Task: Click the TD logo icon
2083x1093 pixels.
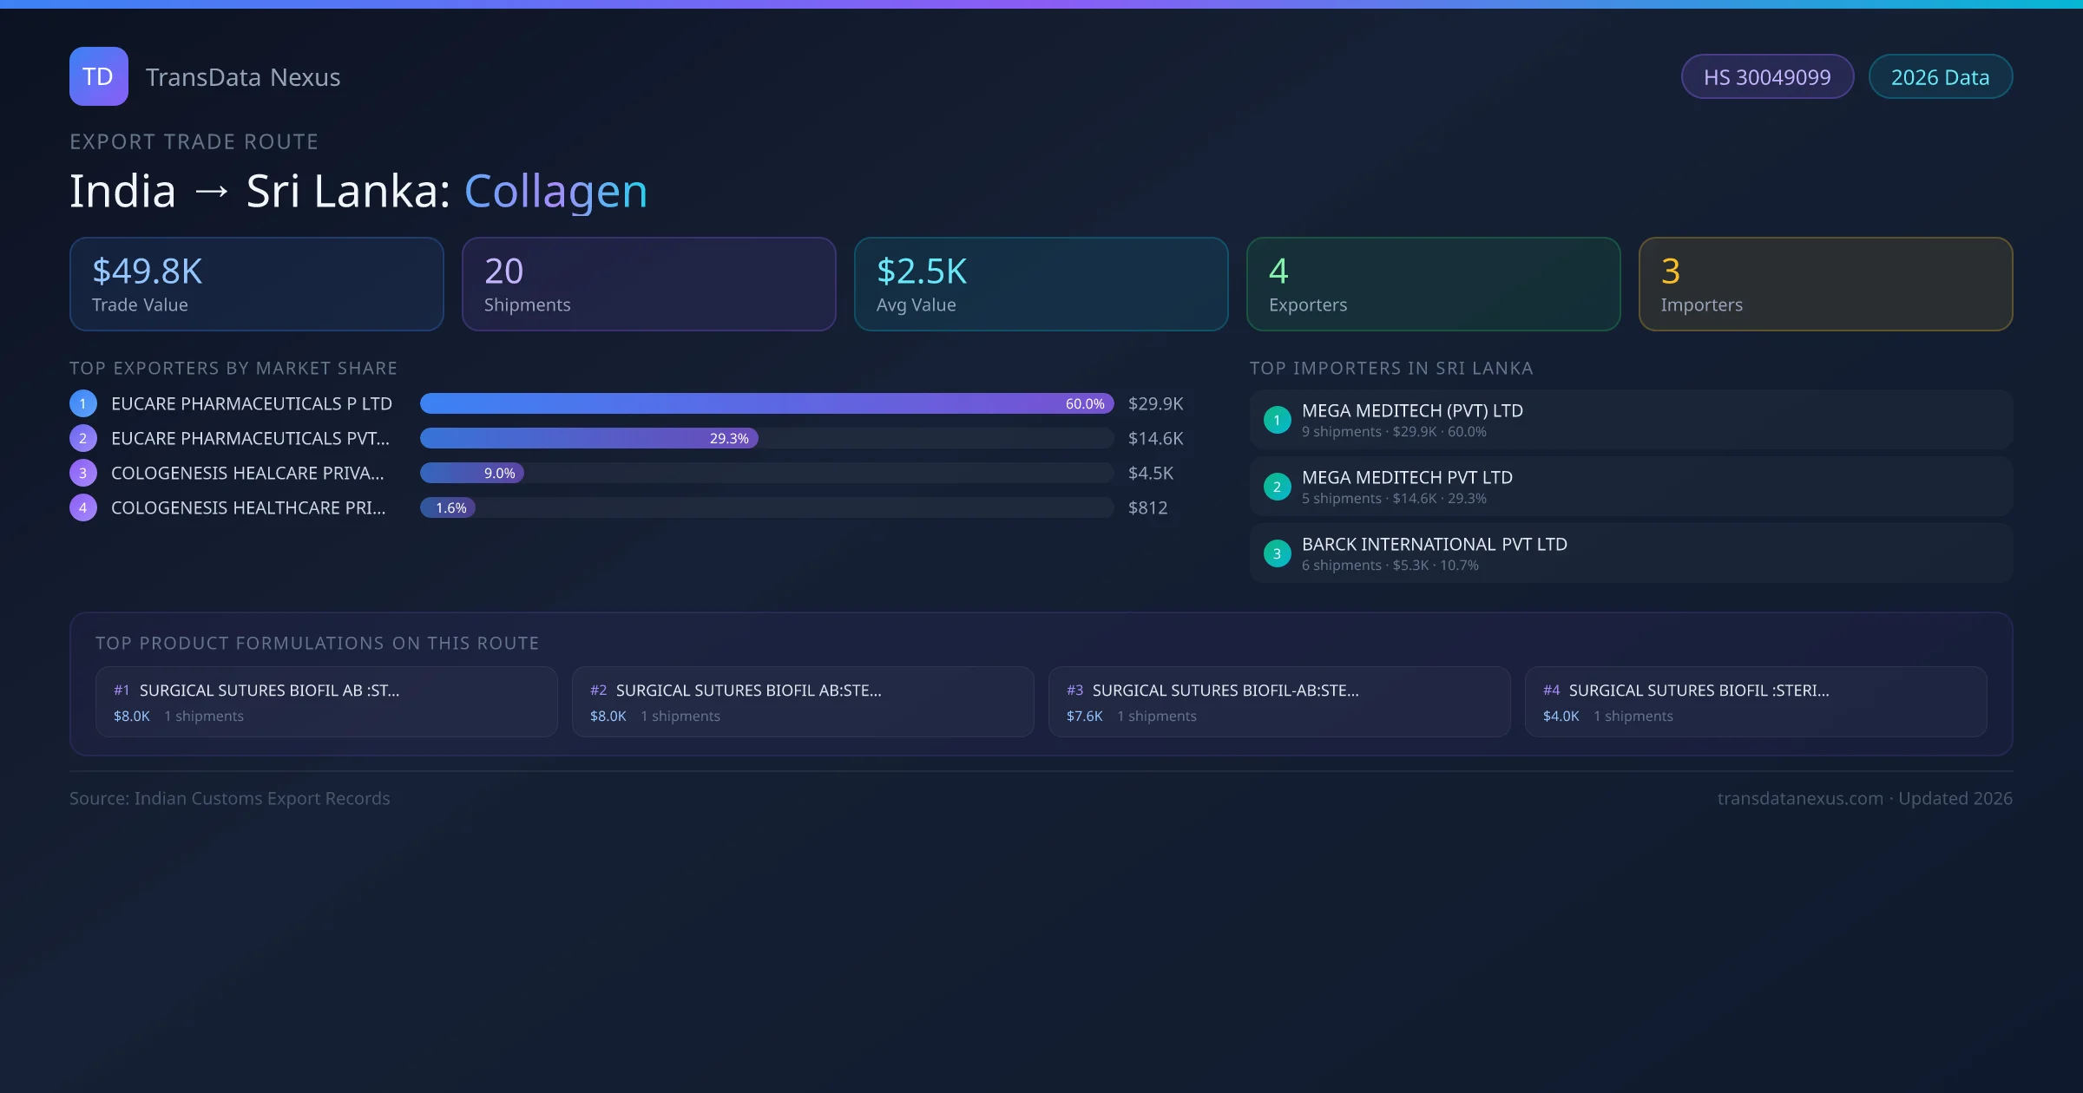Action: click(x=98, y=76)
